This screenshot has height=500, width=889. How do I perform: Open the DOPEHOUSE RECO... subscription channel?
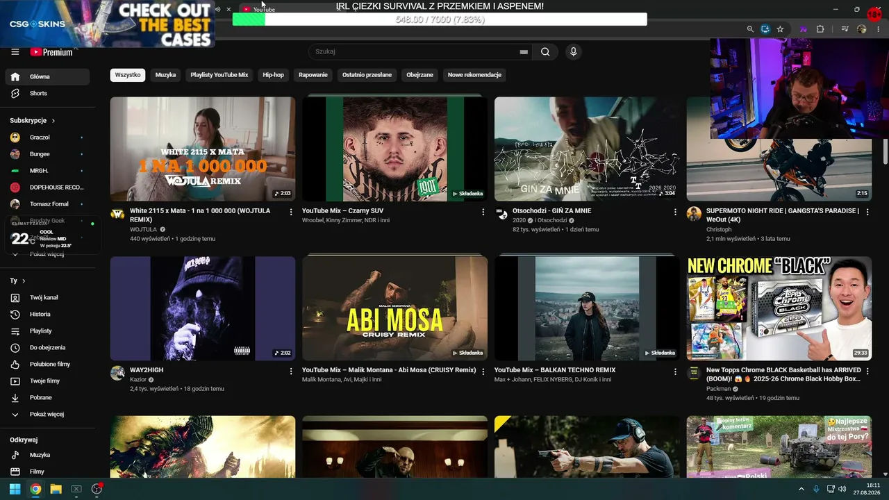[x=47, y=187]
